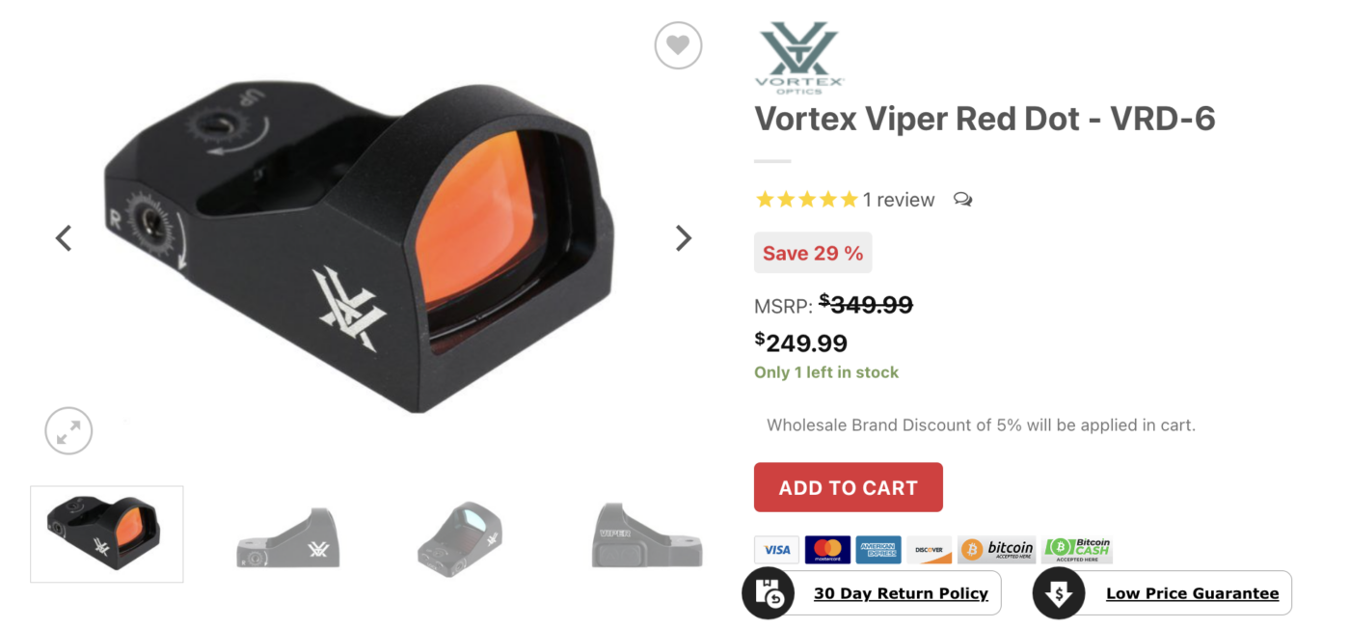This screenshot has height=629, width=1350.
Task: Select the first thumbnail with orange lens
Action: click(x=107, y=533)
